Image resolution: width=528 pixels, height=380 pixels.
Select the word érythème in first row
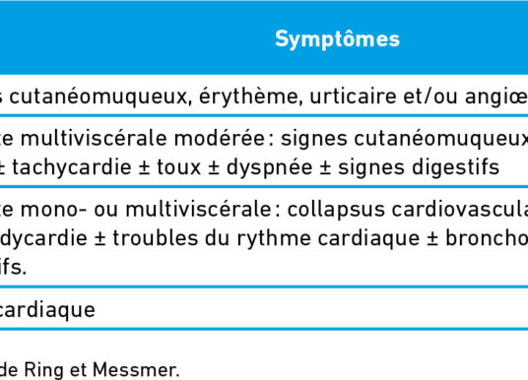click(x=249, y=96)
